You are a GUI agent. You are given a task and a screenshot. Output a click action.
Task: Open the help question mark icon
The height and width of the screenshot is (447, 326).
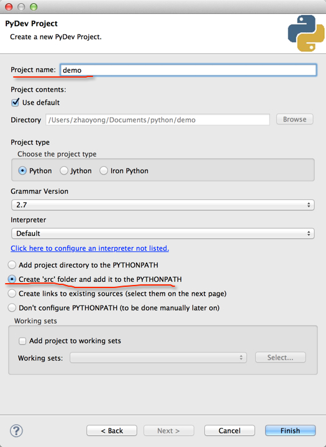coord(16,430)
